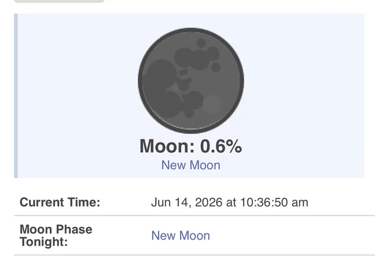The height and width of the screenshot is (258, 389).
Task: Select the Current Time label
Action: coord(60,202)
